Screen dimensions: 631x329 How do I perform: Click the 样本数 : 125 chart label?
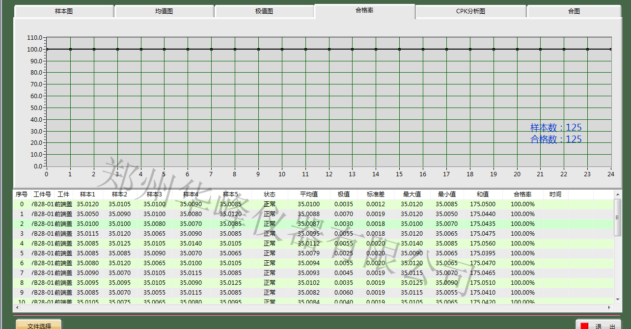point(556,128)
